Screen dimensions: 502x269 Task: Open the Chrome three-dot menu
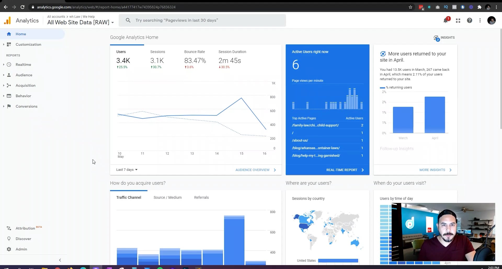click(x=496, y=7)
